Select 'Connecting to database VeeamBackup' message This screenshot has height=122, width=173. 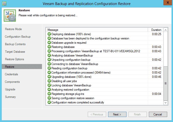75,64
